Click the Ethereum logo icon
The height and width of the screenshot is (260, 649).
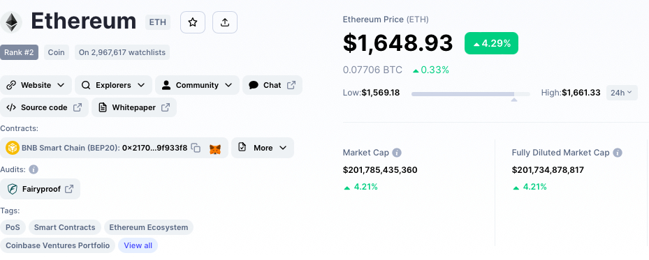(11, 22)
